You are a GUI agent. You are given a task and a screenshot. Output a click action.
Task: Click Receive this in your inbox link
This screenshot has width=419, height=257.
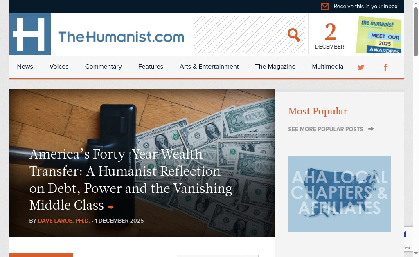(365, 7)
